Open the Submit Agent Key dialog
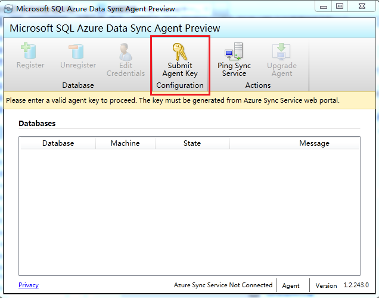This screenshot has width=379, height=298. pyautogui.click(x=180, y=60)
